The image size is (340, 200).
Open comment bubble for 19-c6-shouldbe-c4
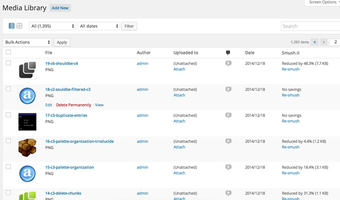(x=228, y=63)
